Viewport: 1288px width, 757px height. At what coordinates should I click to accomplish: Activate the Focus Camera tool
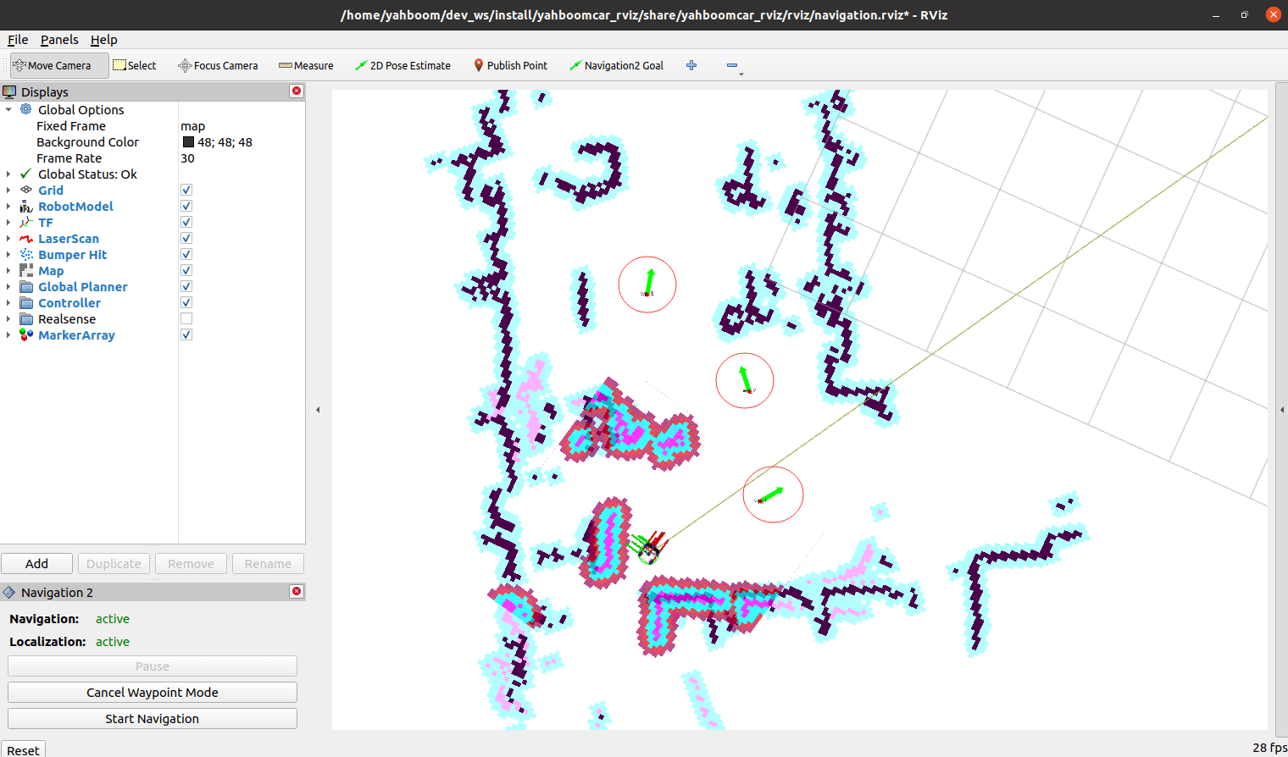(218, 65)
